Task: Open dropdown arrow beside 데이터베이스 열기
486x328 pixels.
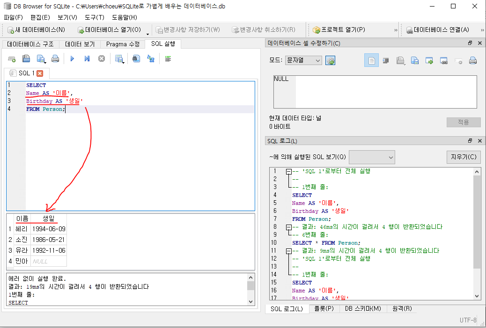Action: (x=147, y=33)
